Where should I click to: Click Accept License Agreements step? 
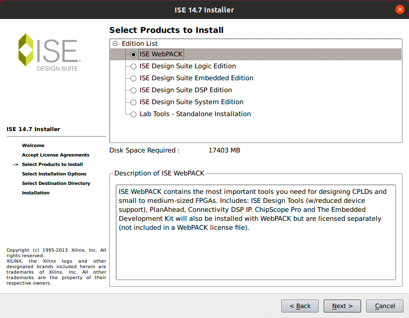55,155
